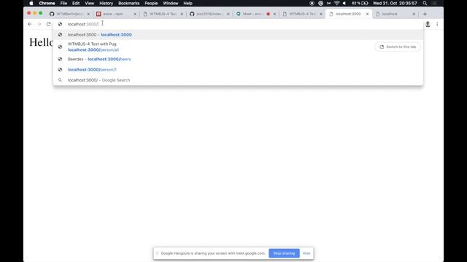
Task: Click the magnifier icon beside Google Search suggestion
Action: coord(60,80)
